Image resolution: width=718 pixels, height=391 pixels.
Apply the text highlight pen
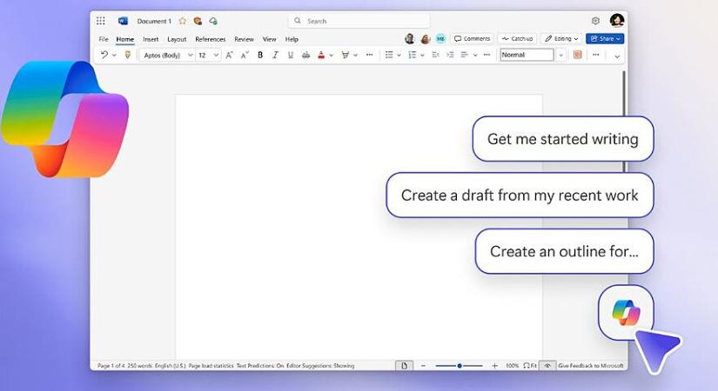coord(346,55)
